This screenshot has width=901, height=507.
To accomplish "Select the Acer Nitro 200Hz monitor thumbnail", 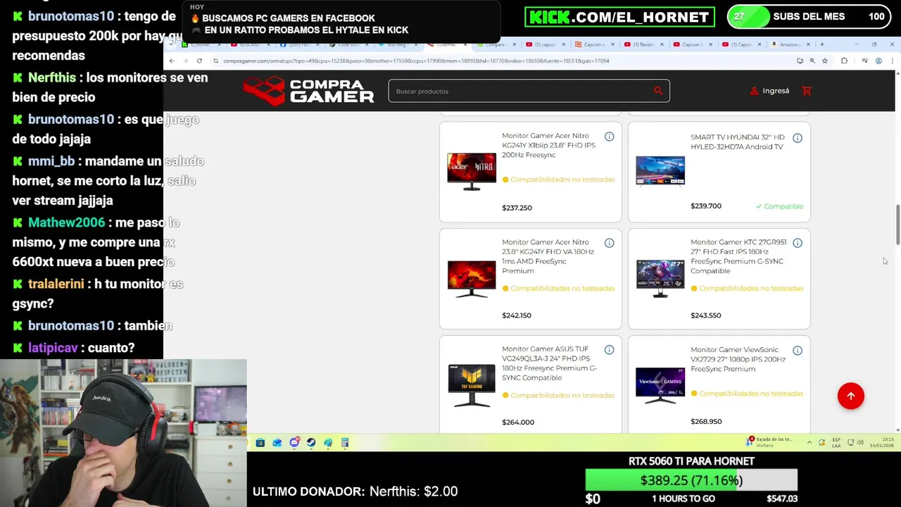I will tap(472, 171).
